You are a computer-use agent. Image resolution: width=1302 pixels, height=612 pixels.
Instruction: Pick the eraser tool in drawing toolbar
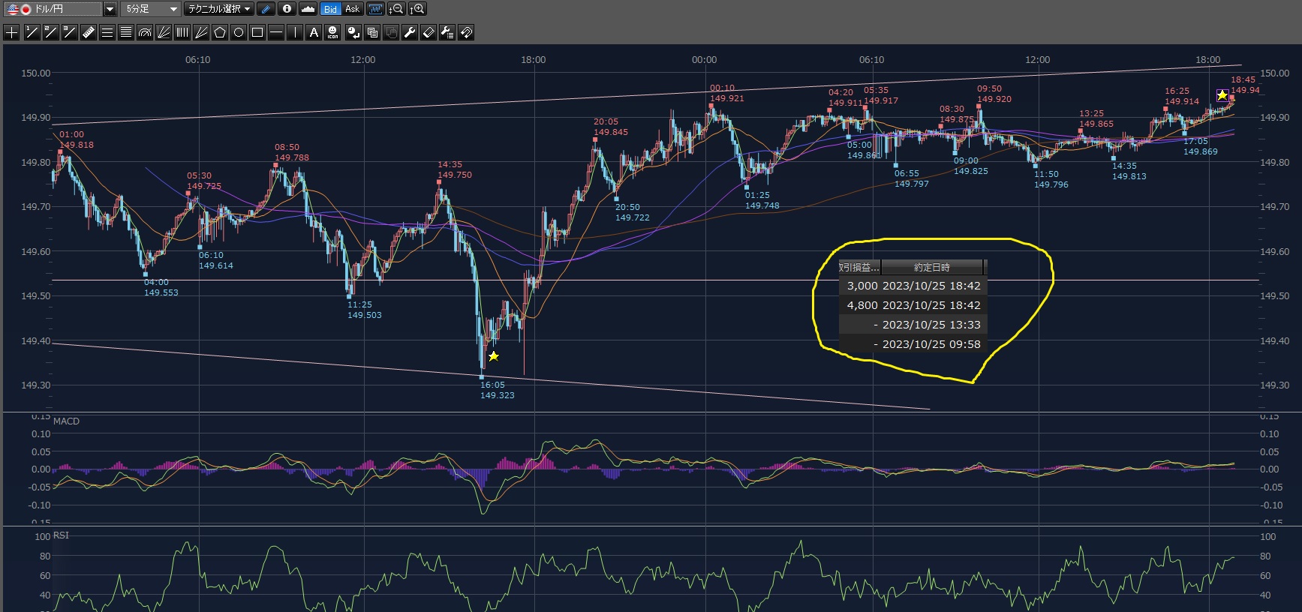click(428, 32)
